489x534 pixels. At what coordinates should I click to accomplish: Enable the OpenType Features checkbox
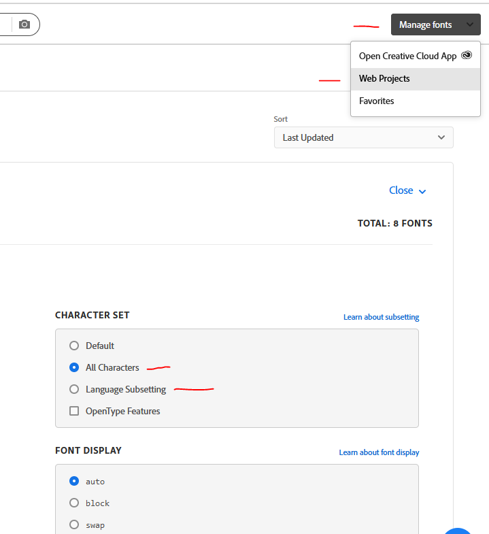74,411
